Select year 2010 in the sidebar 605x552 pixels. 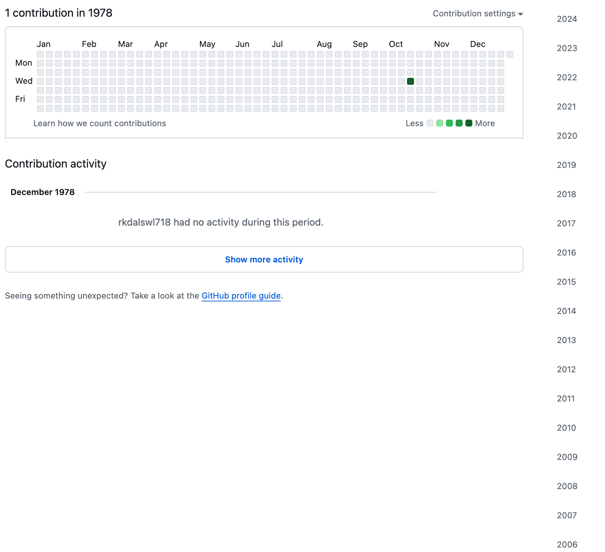click(x=566, y=428)
